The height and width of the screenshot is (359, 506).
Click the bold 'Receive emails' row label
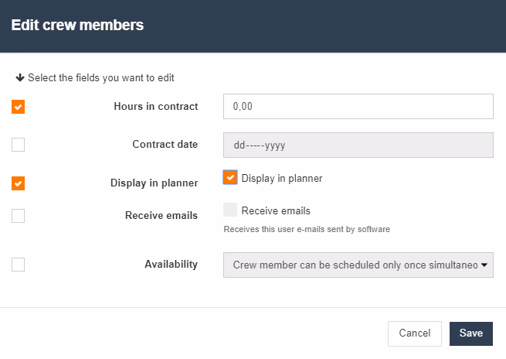(161, 215)
